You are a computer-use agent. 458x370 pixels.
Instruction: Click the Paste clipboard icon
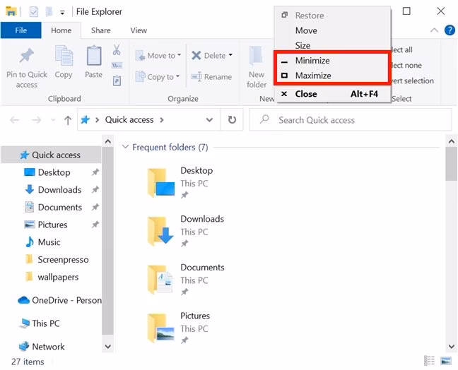tap(93, 57)
